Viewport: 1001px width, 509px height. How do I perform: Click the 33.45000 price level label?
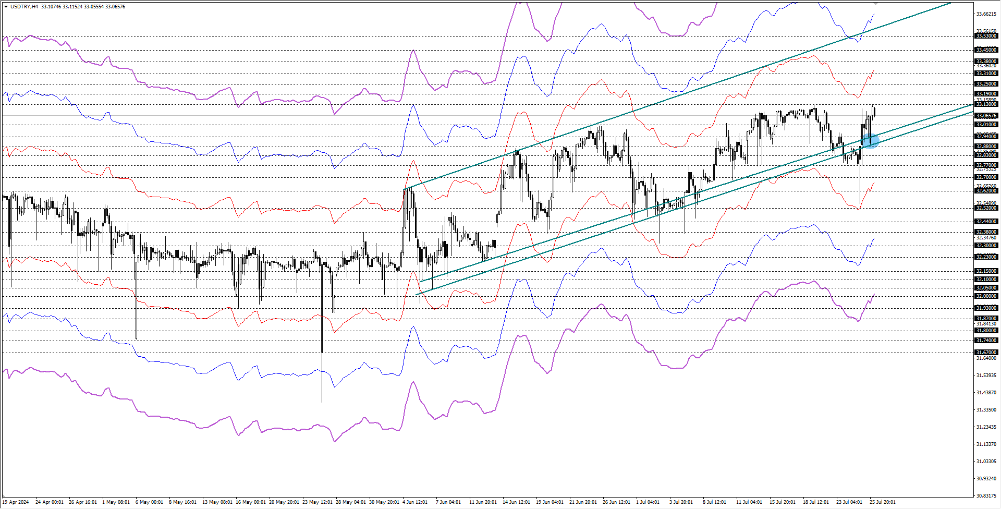986,50
